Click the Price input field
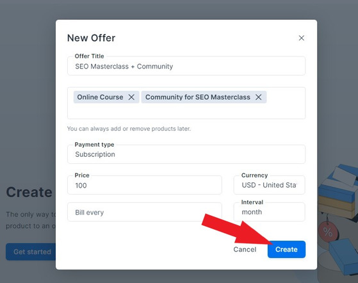This screenshot has width=358, height=283. point(145,185)
